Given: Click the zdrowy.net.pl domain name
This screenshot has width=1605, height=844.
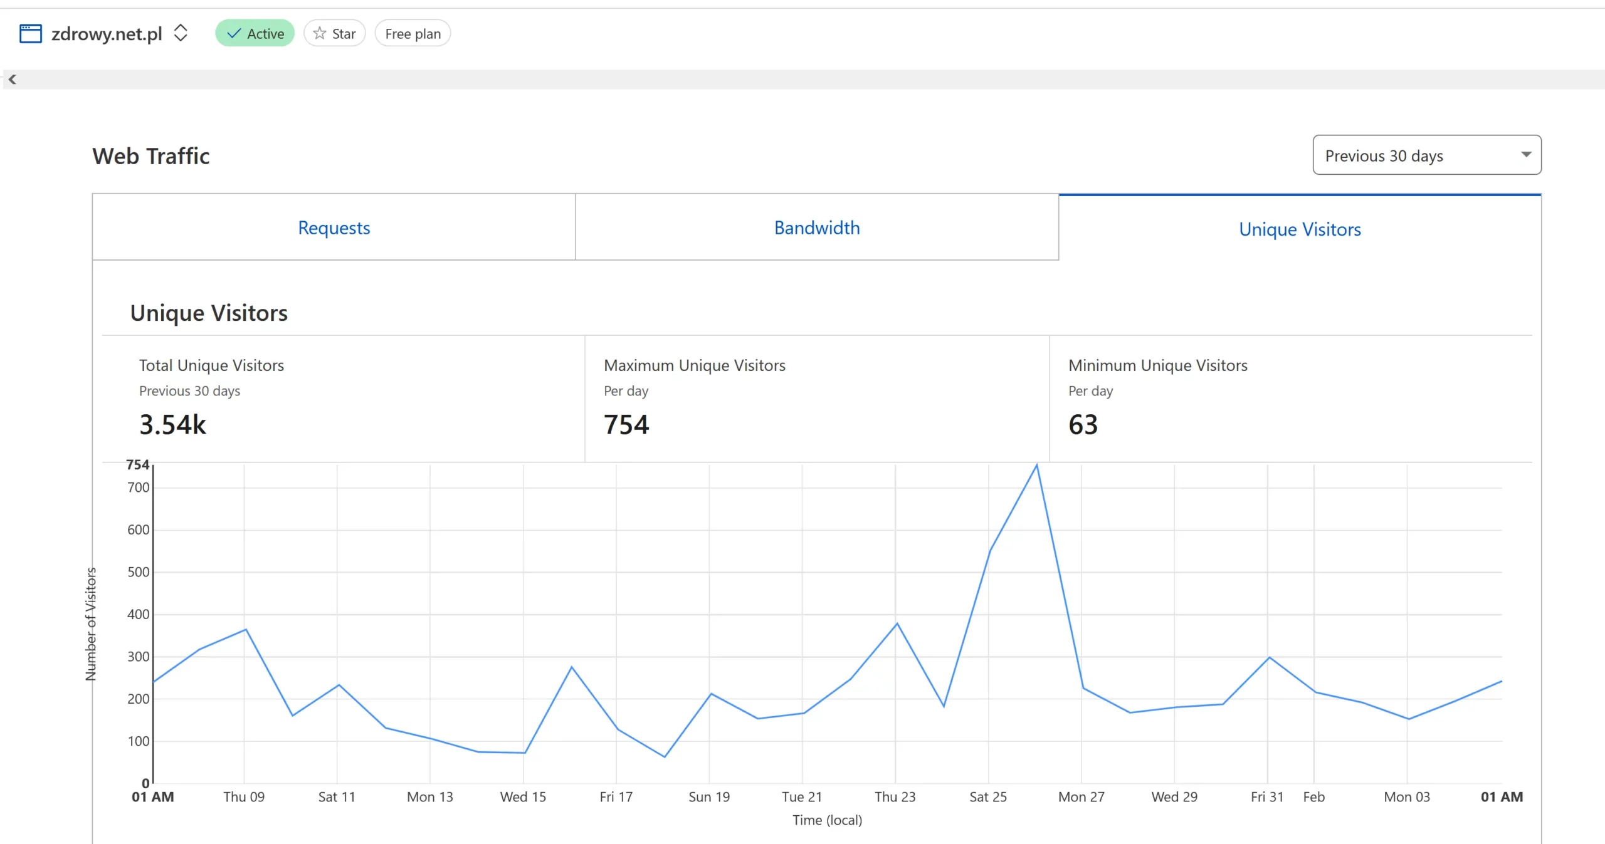Looking at the screenshot, I should [107, 34].
